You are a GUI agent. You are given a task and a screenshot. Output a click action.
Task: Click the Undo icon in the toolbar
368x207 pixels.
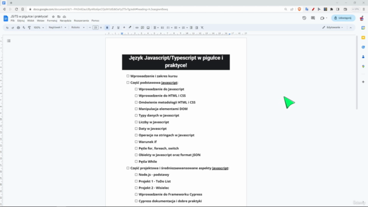point(7,28)
